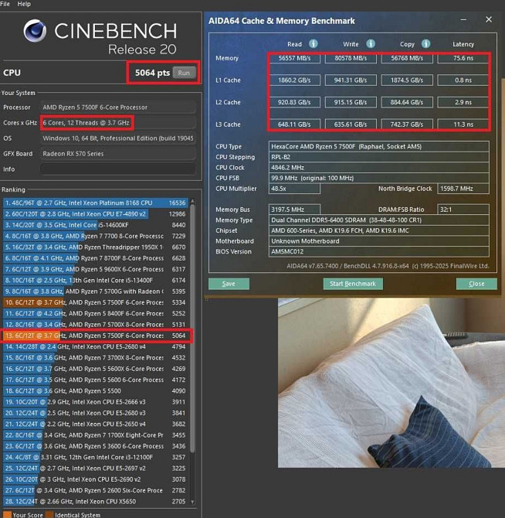Viewport: 505px width, 518px height.
Task: Minimize the AIDA64 benchmark window
Action: [x=465, y=20]
